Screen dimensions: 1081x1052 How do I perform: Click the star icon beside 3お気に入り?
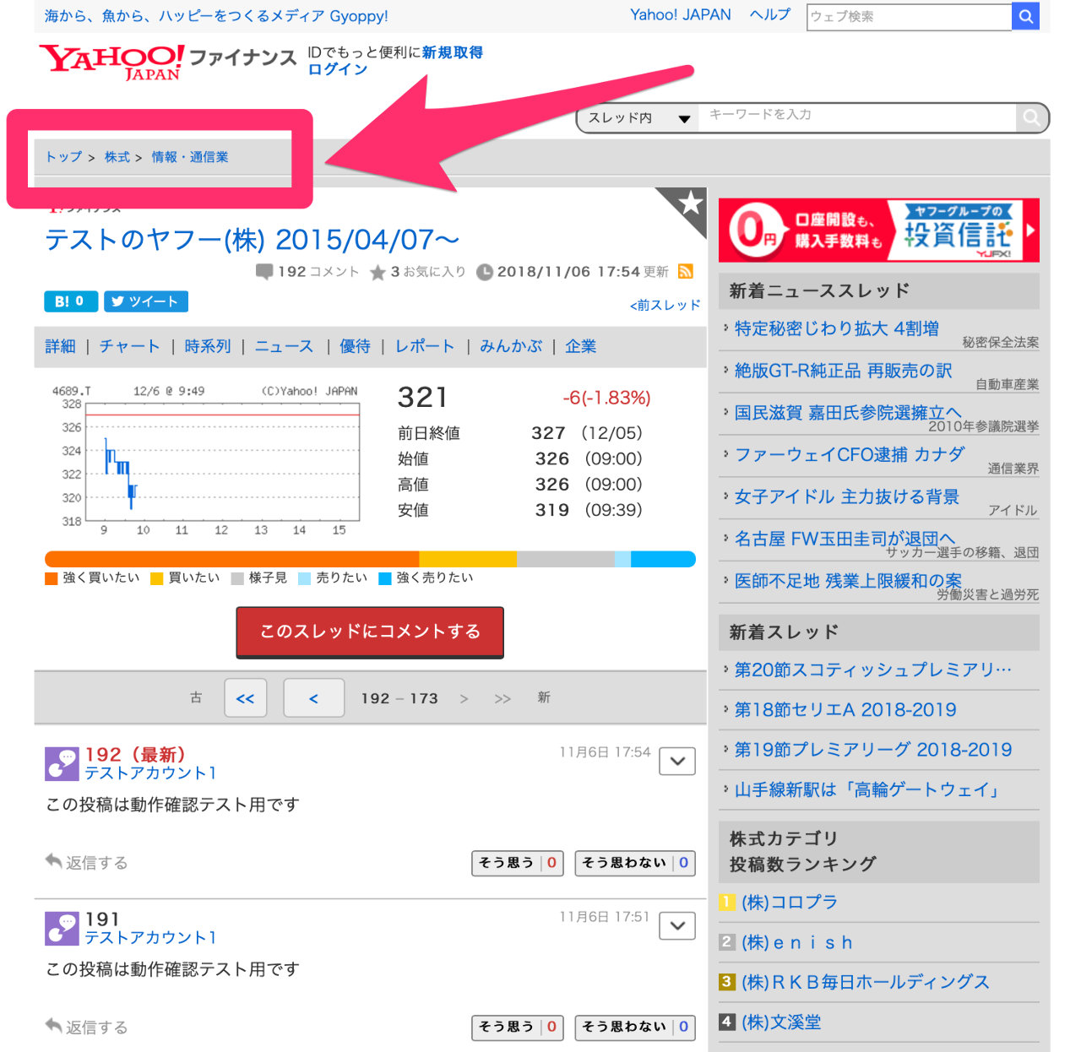(x=378, y=272)
